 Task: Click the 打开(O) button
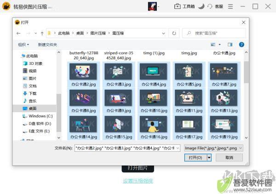(x=195, y=157)
